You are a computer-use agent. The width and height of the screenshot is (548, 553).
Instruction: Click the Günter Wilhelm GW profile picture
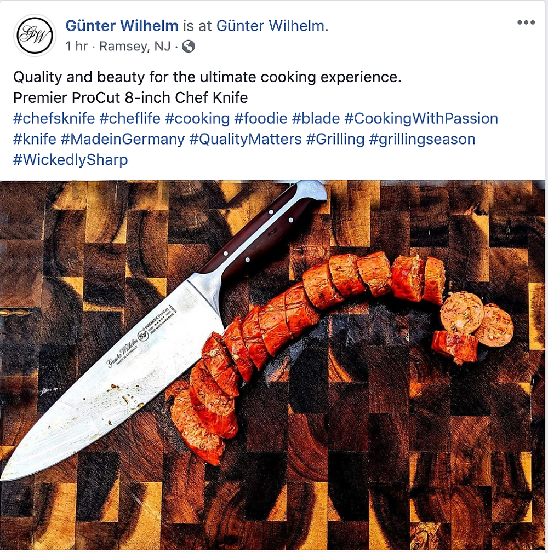point(35,36)
